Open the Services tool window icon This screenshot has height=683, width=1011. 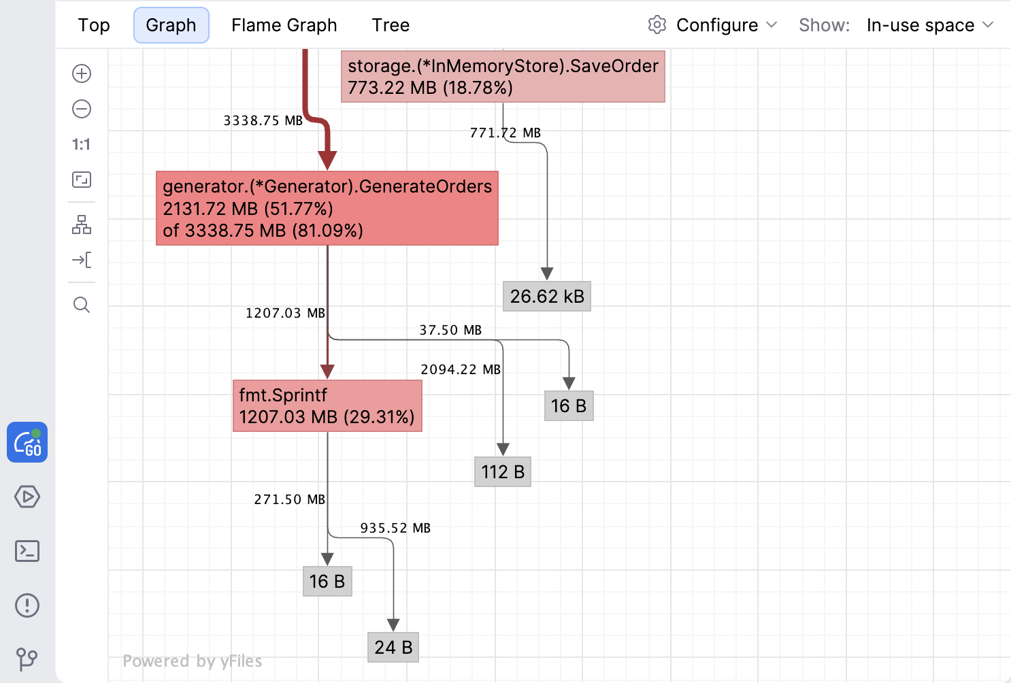pos(27,497)
